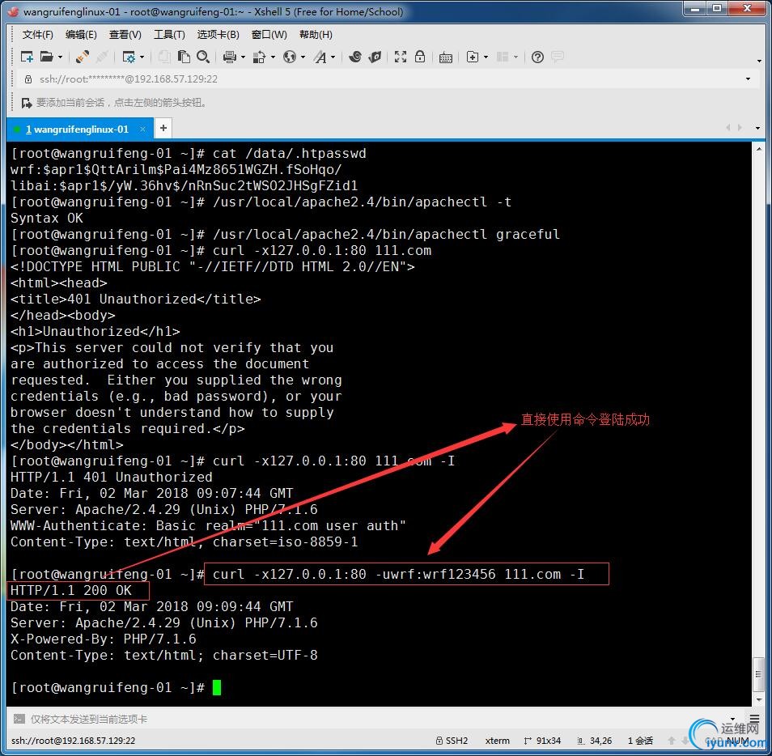Open the 工具(T) menu

pyautogui.click(x=169, y=35)
